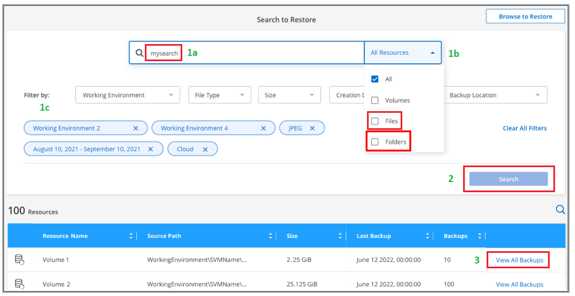
Task: View All Backups for Volume 2
Action: click(x=519, y=284)
